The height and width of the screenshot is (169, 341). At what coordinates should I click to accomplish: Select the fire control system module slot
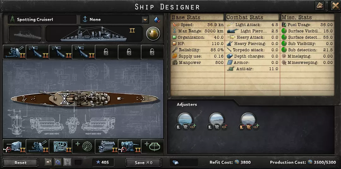[x=60, y=146]
